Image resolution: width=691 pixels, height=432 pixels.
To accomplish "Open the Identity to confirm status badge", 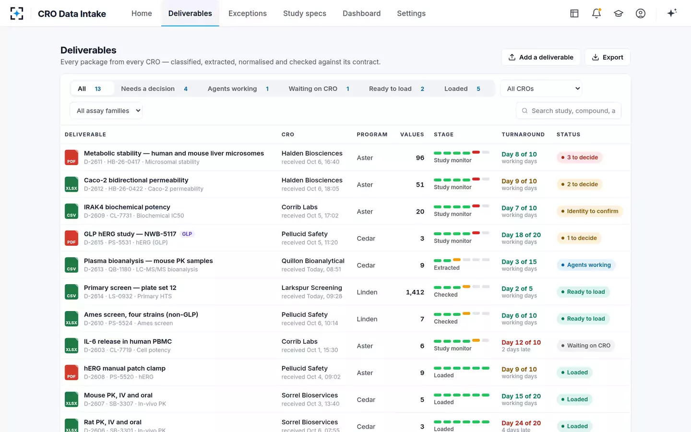I will (x=590, y=211).
